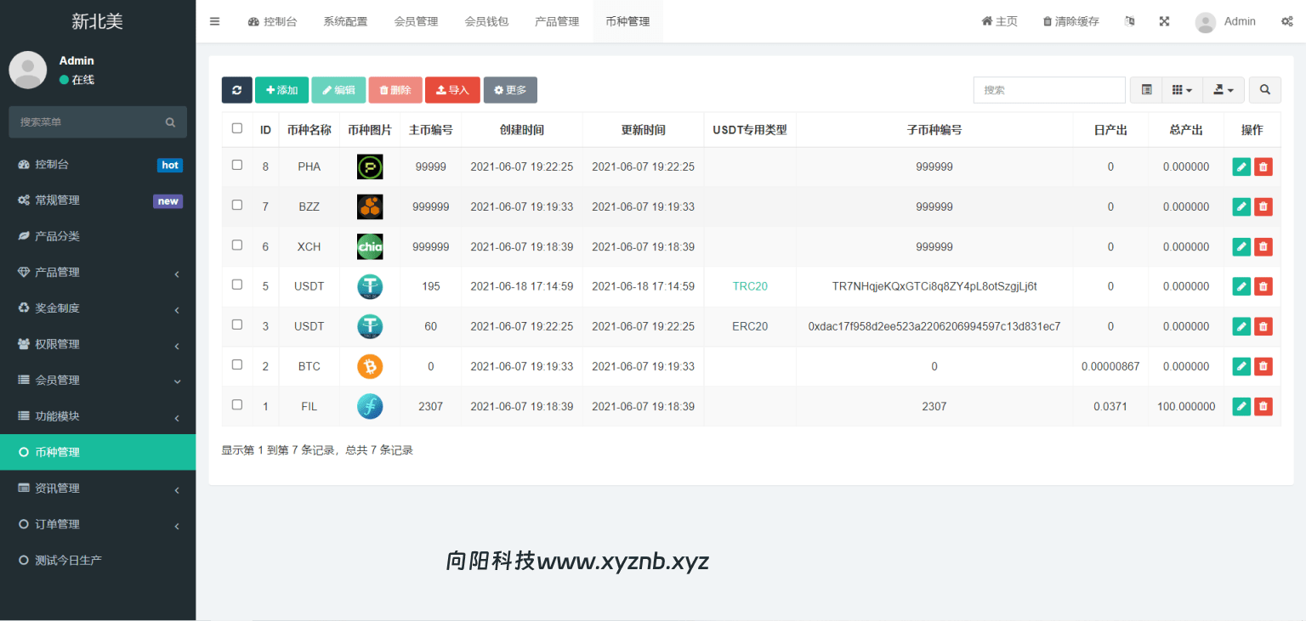
Task: Click the Chia coin logo thumbnail
Action: point(370,246)
